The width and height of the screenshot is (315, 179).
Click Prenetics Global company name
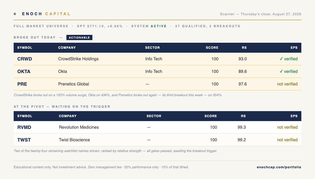(73, 84)
